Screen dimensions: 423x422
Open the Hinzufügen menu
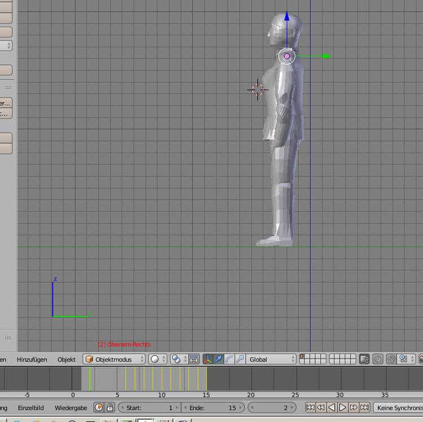(x=32, y=359)
